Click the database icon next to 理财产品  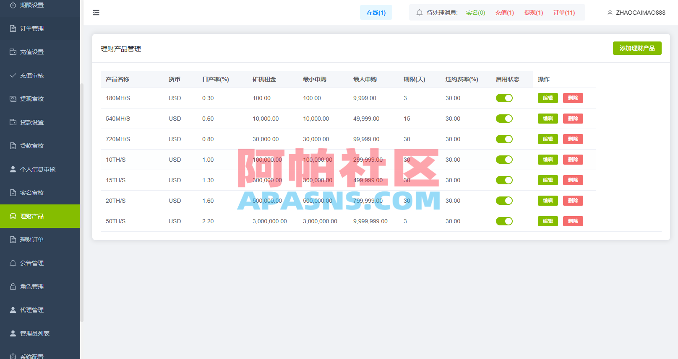pyautogui.click(x=13, y=216)
